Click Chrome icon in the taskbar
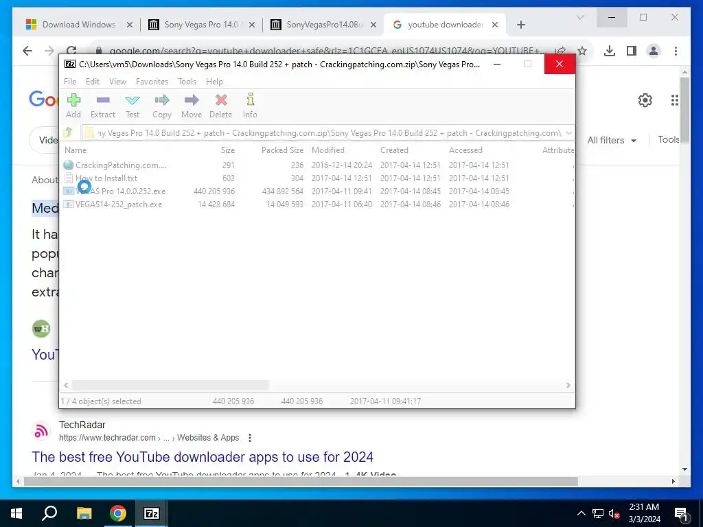The height and width of the screenshot is (527, 703). pyautogui.click(x=118, y=513)
